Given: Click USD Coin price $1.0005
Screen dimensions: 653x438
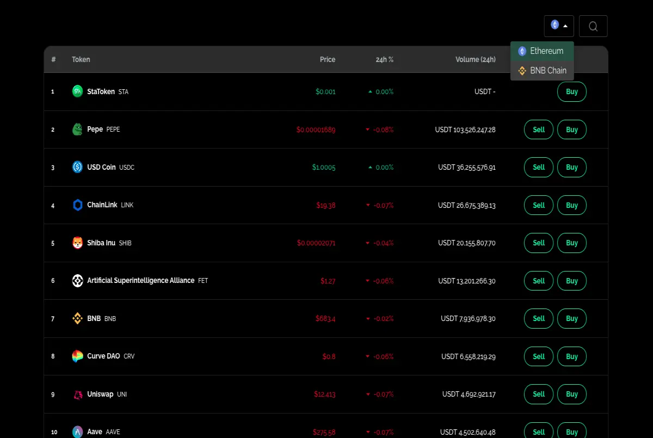Looking at the screenshot, I should [x=324, y=168].
